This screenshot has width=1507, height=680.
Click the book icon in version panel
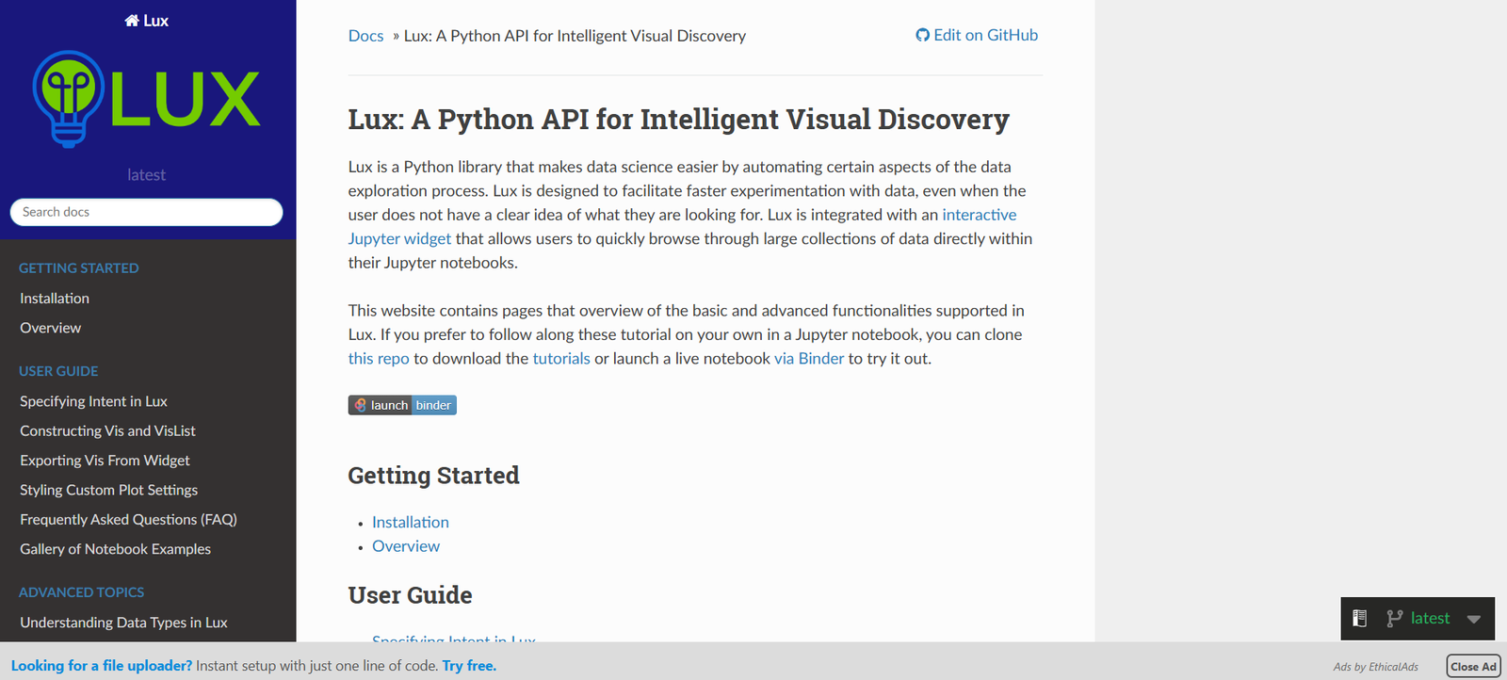1359,619
